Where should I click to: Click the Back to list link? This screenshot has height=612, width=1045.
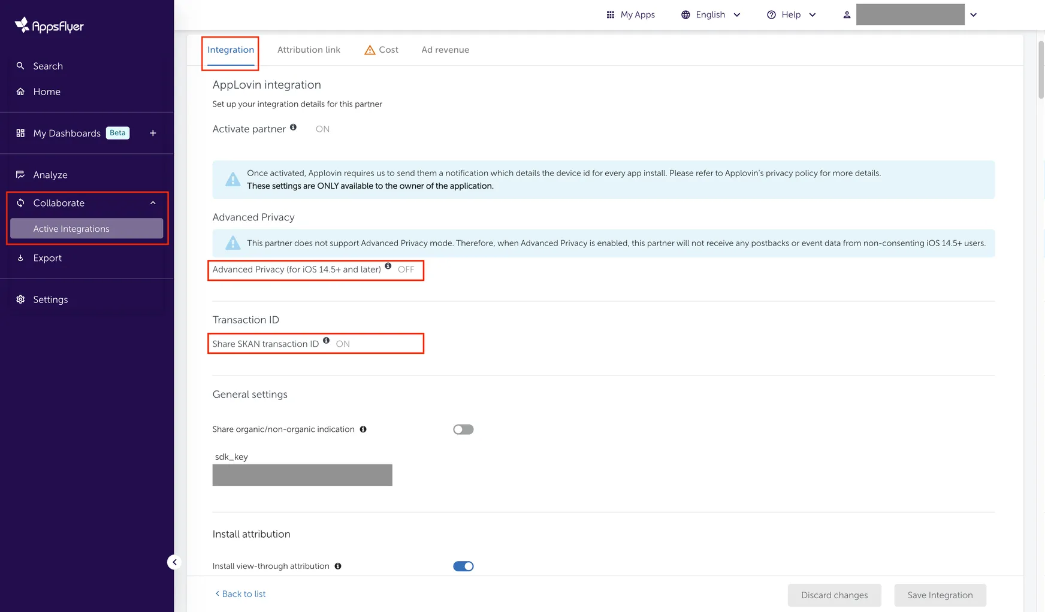(240, 593)
